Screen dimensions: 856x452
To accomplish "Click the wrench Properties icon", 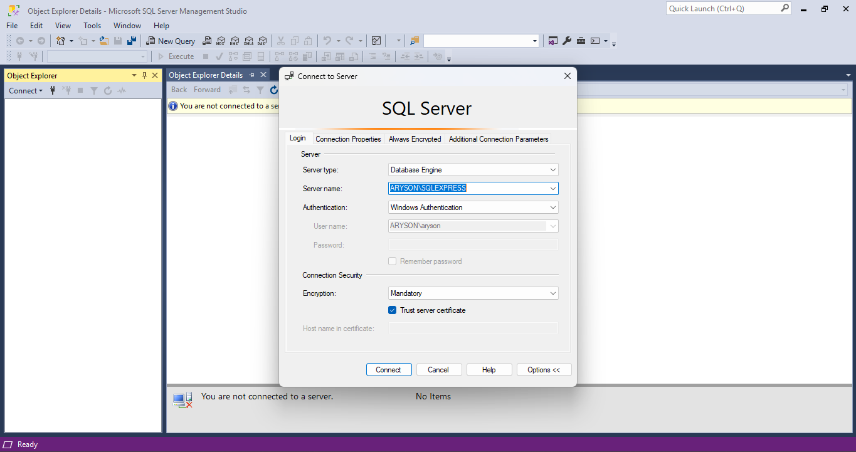I will [x=567, y=41].
